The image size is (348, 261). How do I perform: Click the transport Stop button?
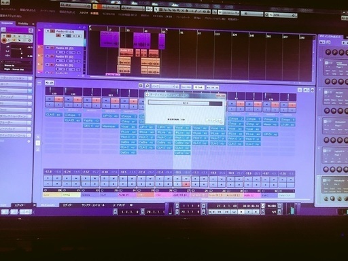241,212
